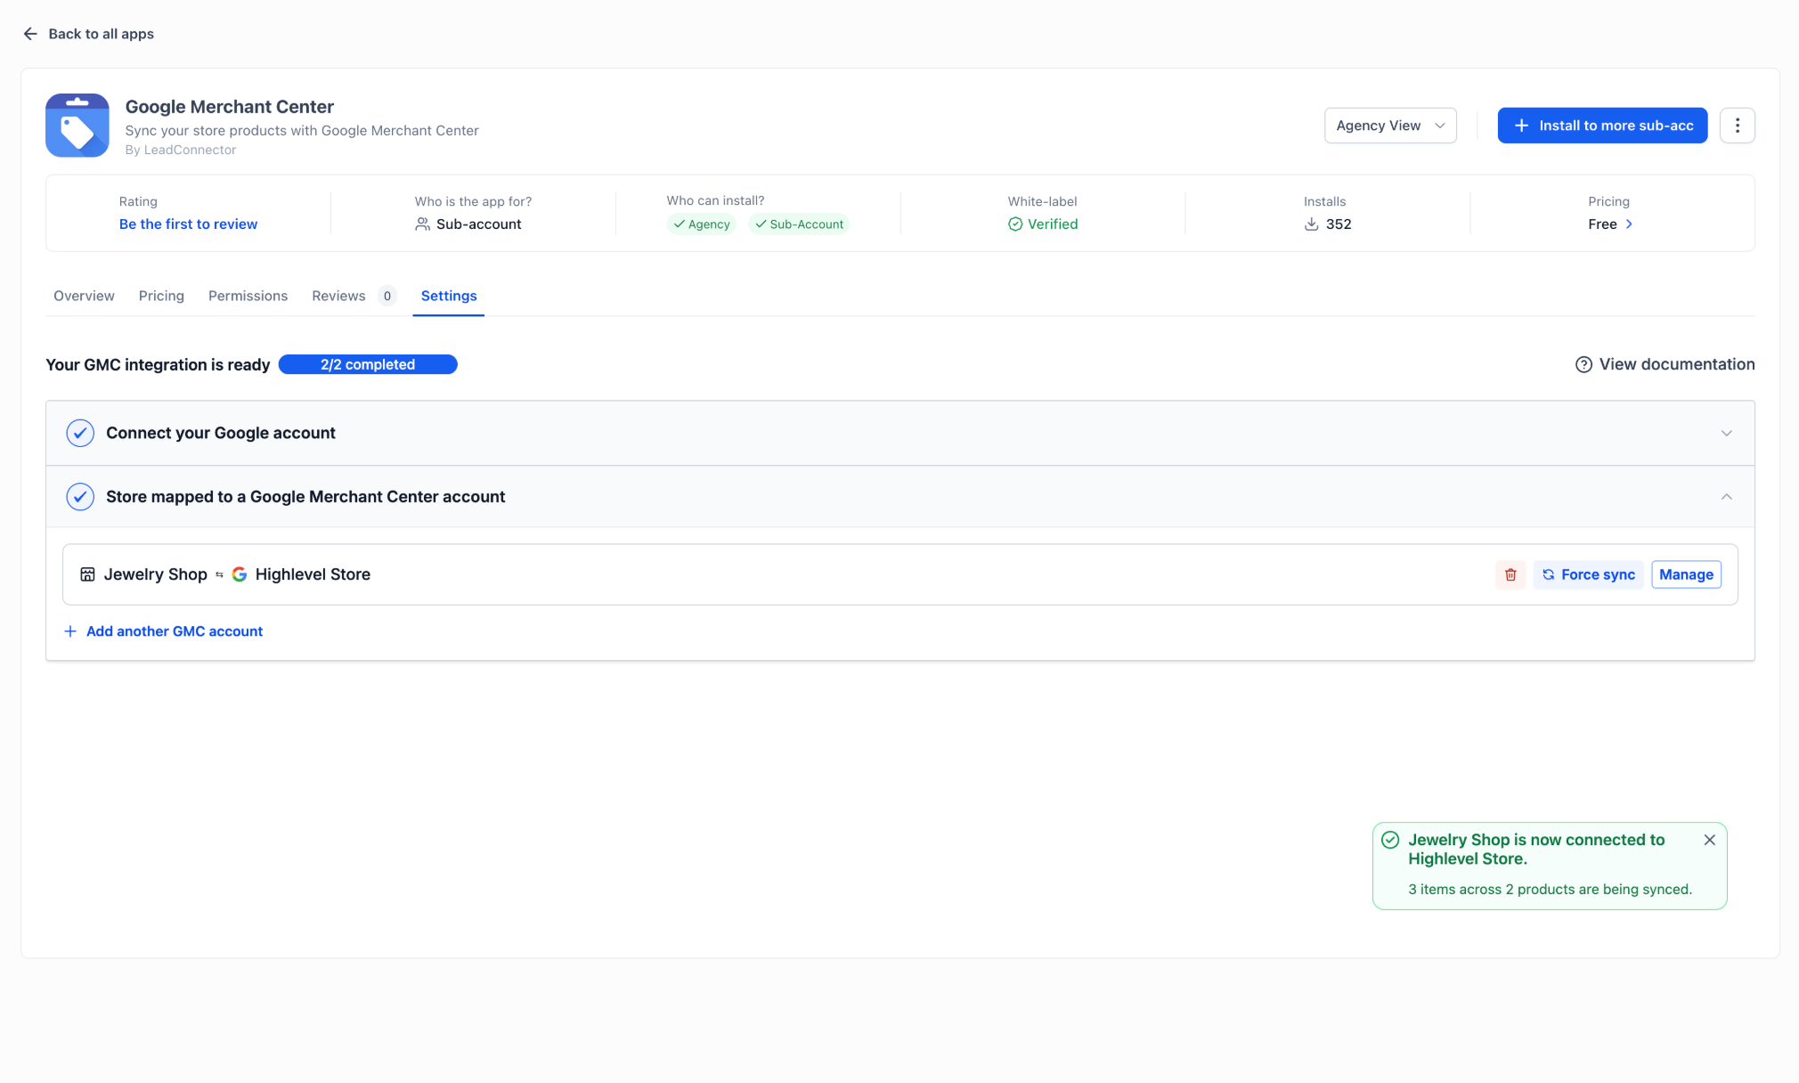
Task: Dismiss the Jewelry Shop connected notification
Action: 1709,840
